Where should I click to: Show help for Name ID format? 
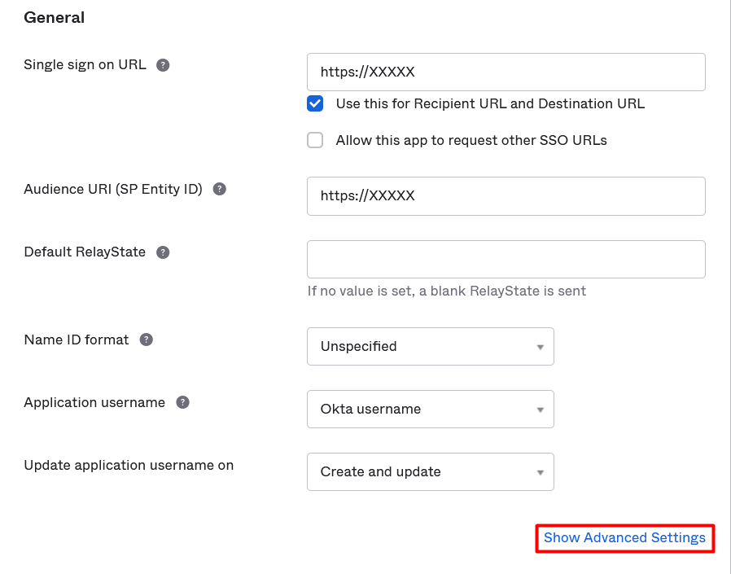(147, 340)
